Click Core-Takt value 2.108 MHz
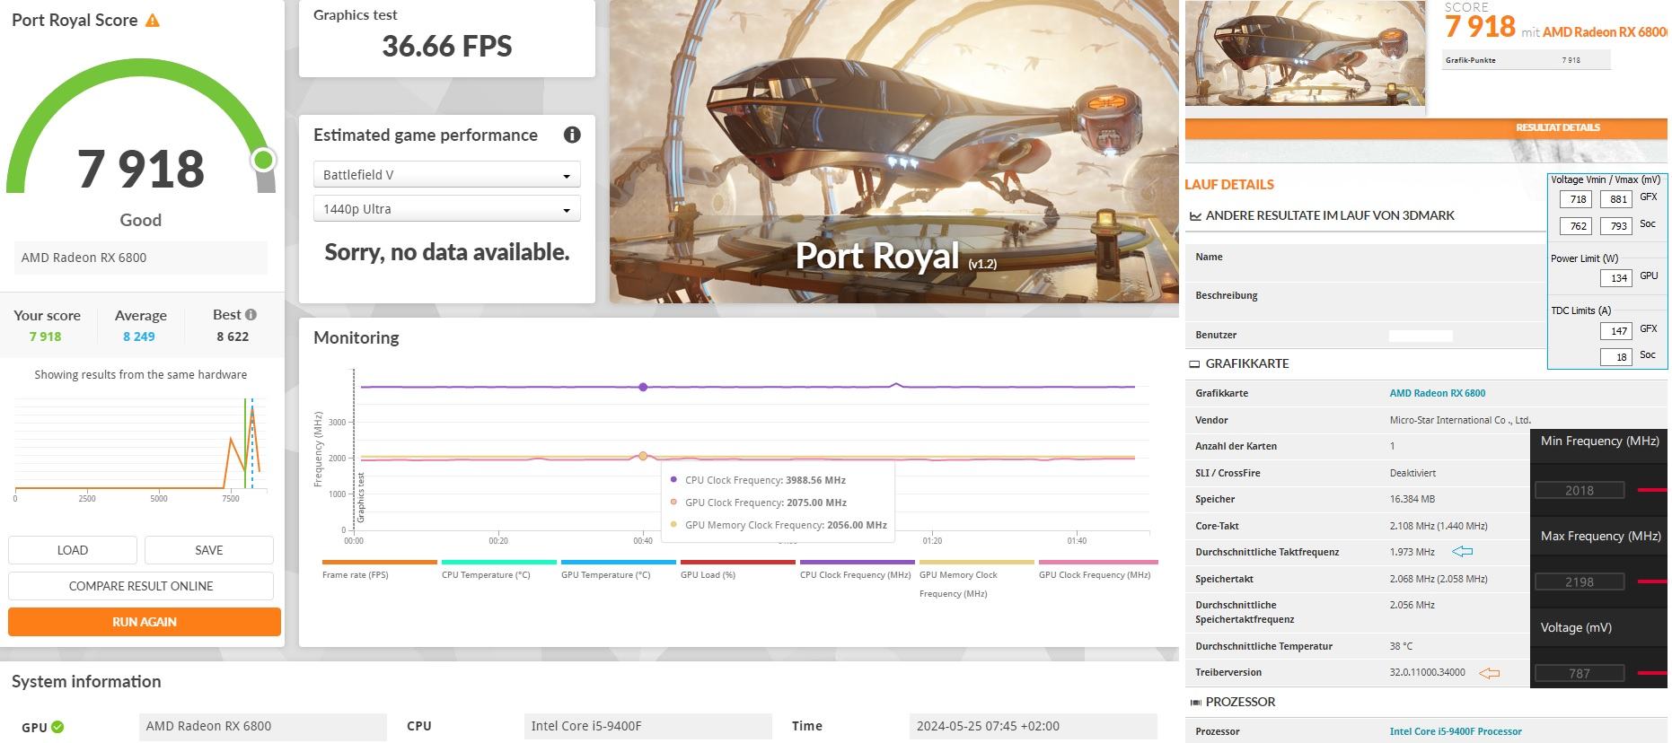Viewport: 1672px width, 743px height. (x=1438, y=526)
